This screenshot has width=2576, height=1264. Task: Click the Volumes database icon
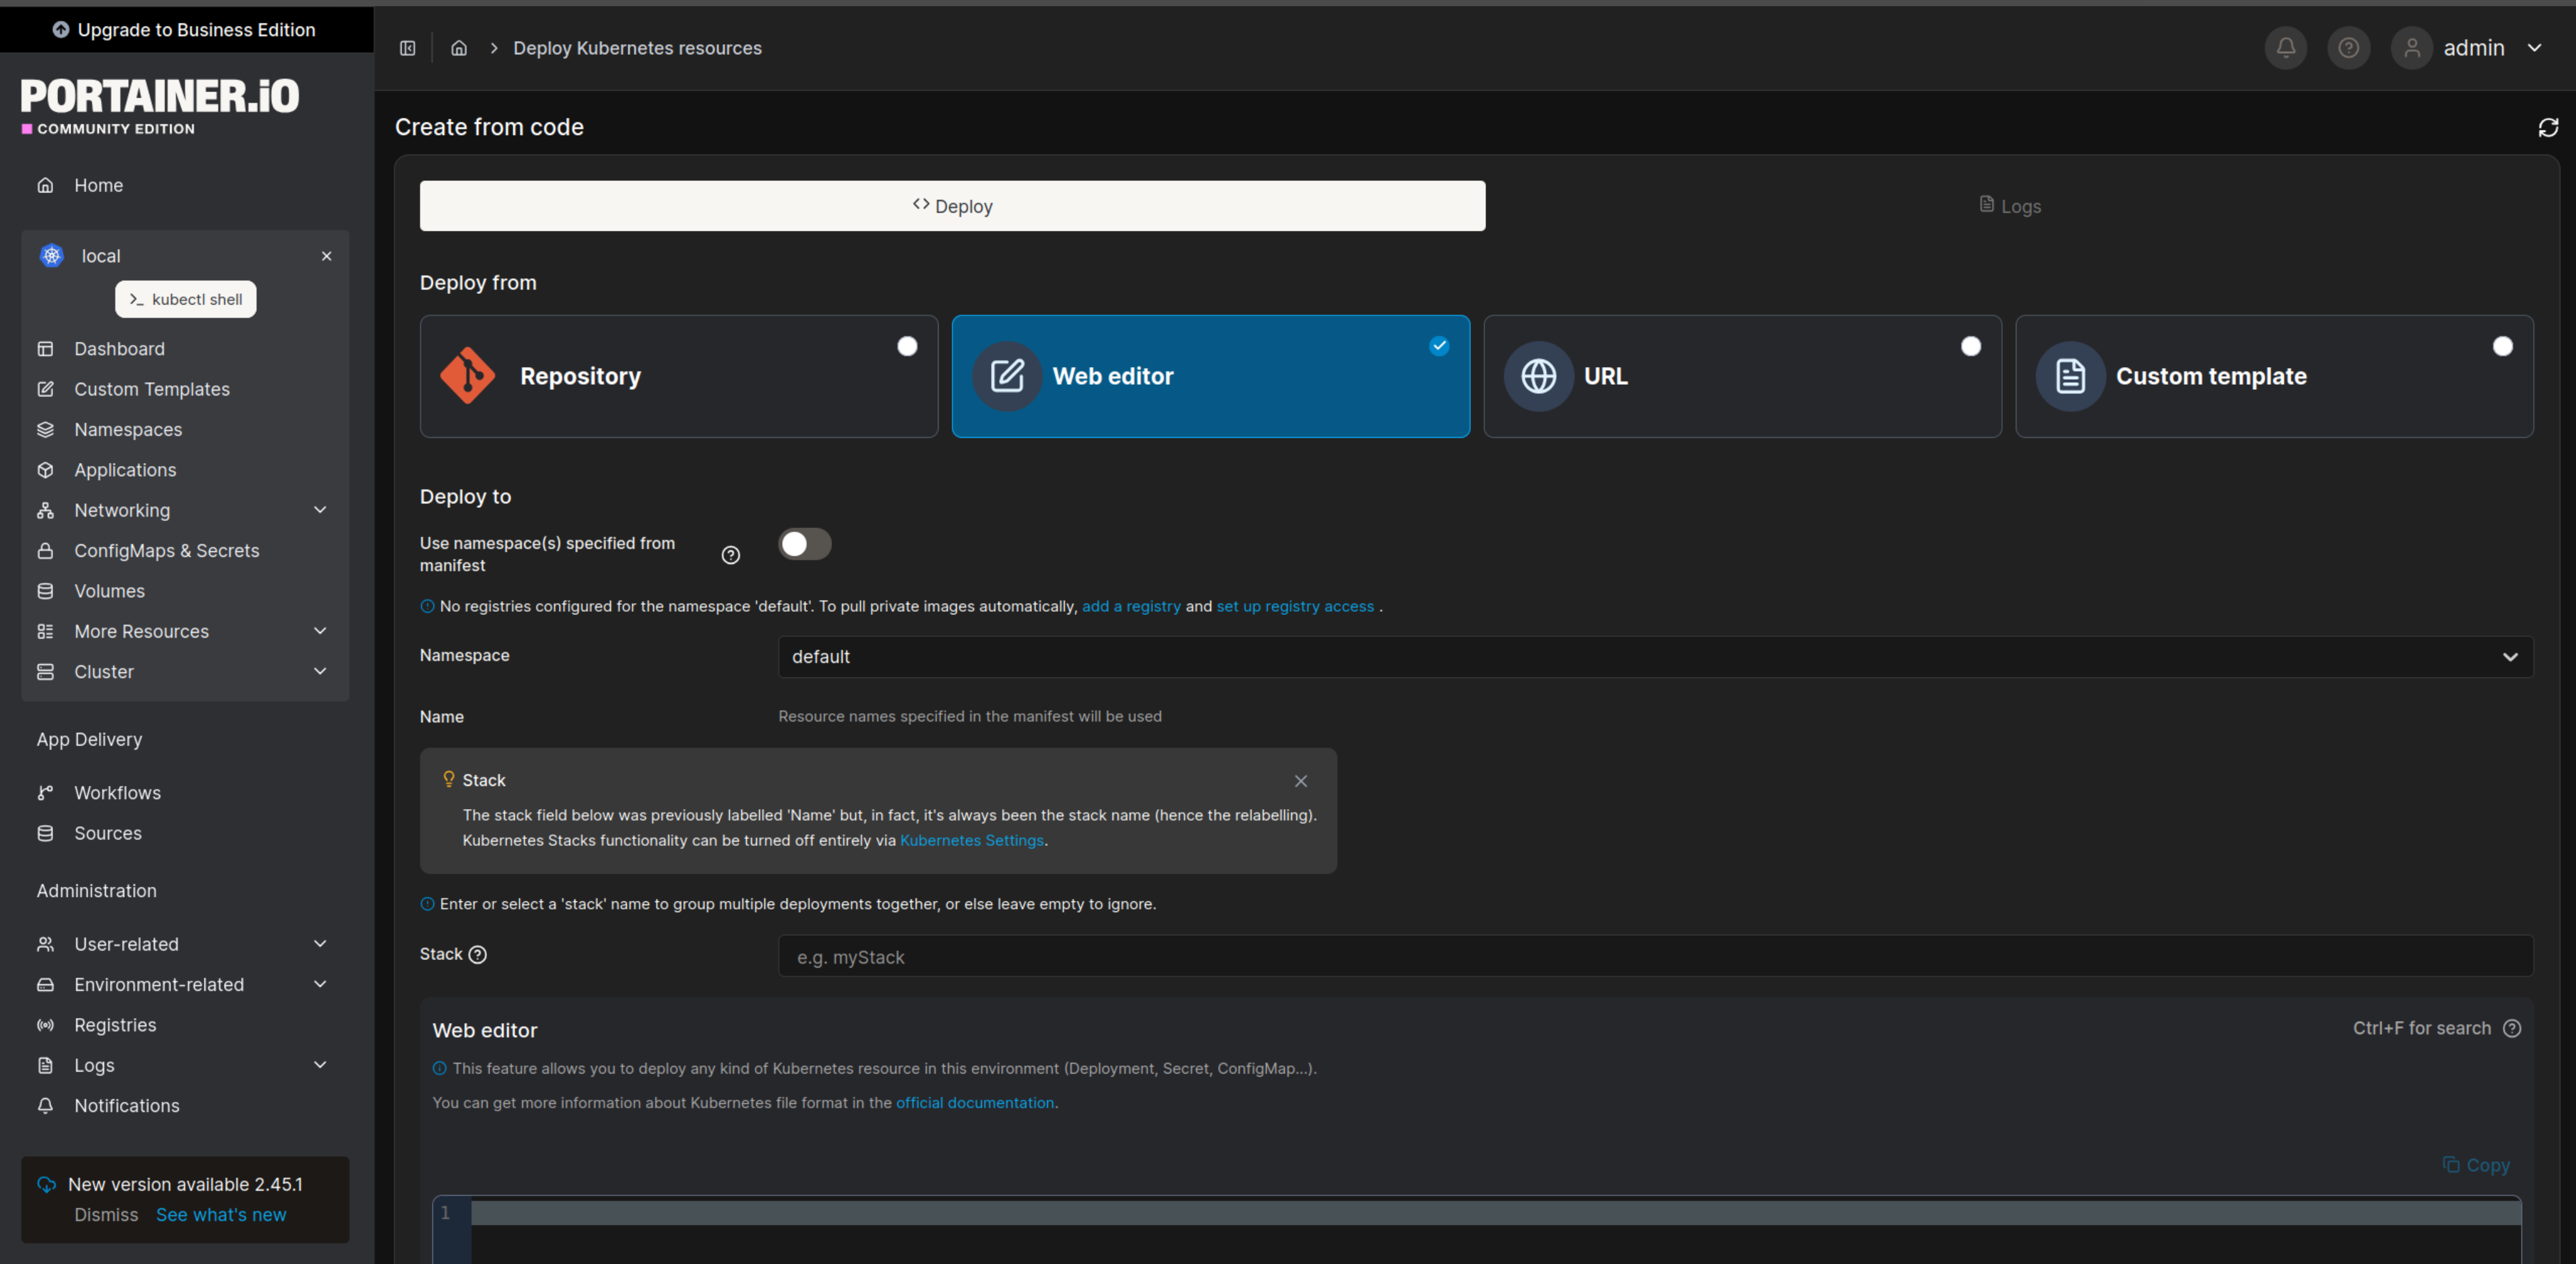point(45,591)
